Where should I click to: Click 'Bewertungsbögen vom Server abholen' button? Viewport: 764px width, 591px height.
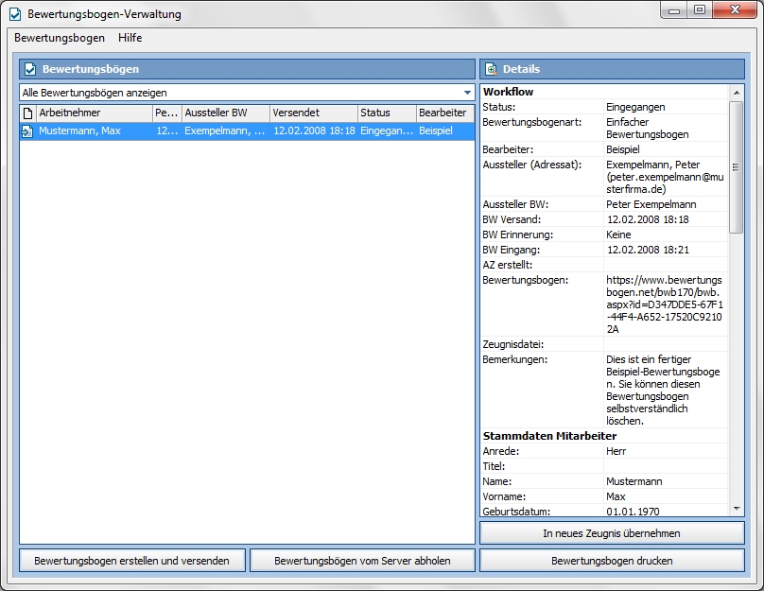(x=362, y=561)
